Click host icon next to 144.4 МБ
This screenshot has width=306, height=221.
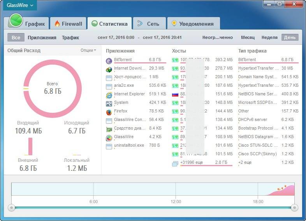tap(175, 112)
